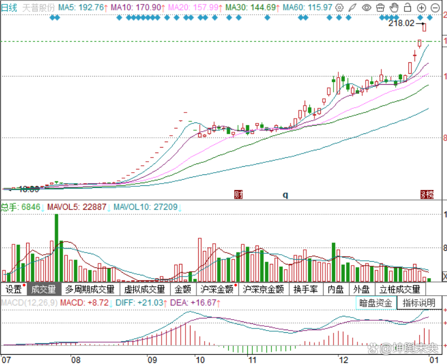Image resolution: width=447 pixels, height=364 pixels.
Task: Activate the hand pan tool
Action: (394, 8)
